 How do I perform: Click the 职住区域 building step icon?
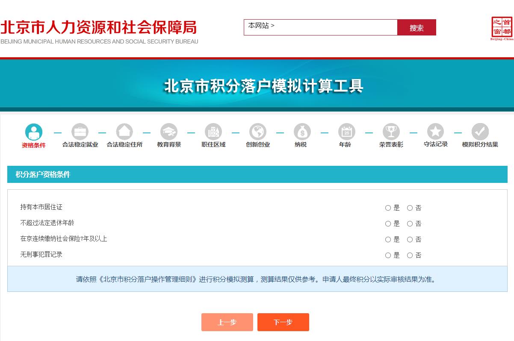[x=213, y=132]
